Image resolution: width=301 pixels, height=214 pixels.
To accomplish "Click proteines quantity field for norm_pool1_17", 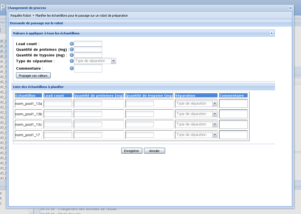I will coord(88,135).
